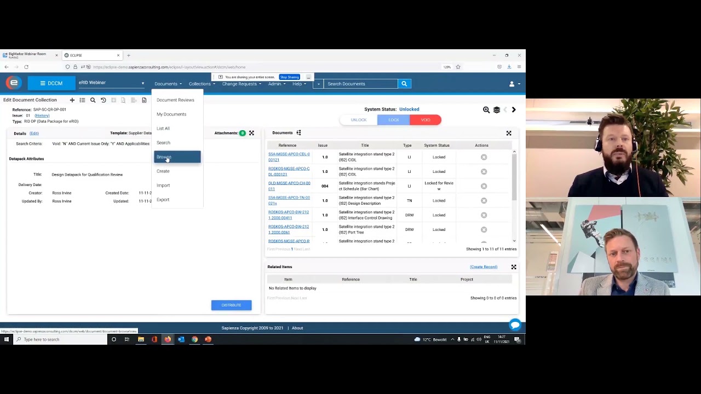Maximize the Details panel with its expand icon
Image resolution: width=701 pixels, height=394 pixels.
251,133
